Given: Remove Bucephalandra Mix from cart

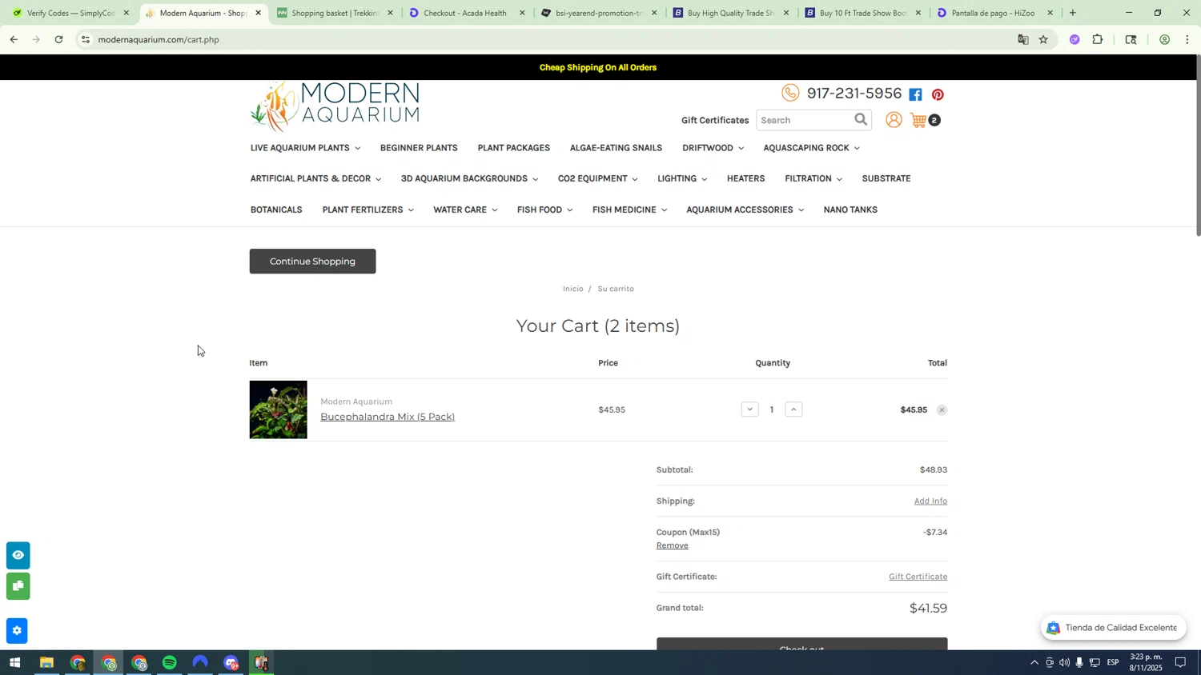Looking at the screenshot, I should pos(942,410).
